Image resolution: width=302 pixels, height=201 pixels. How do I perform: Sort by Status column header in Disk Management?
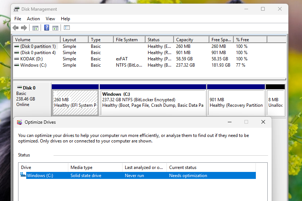point(159,40)
